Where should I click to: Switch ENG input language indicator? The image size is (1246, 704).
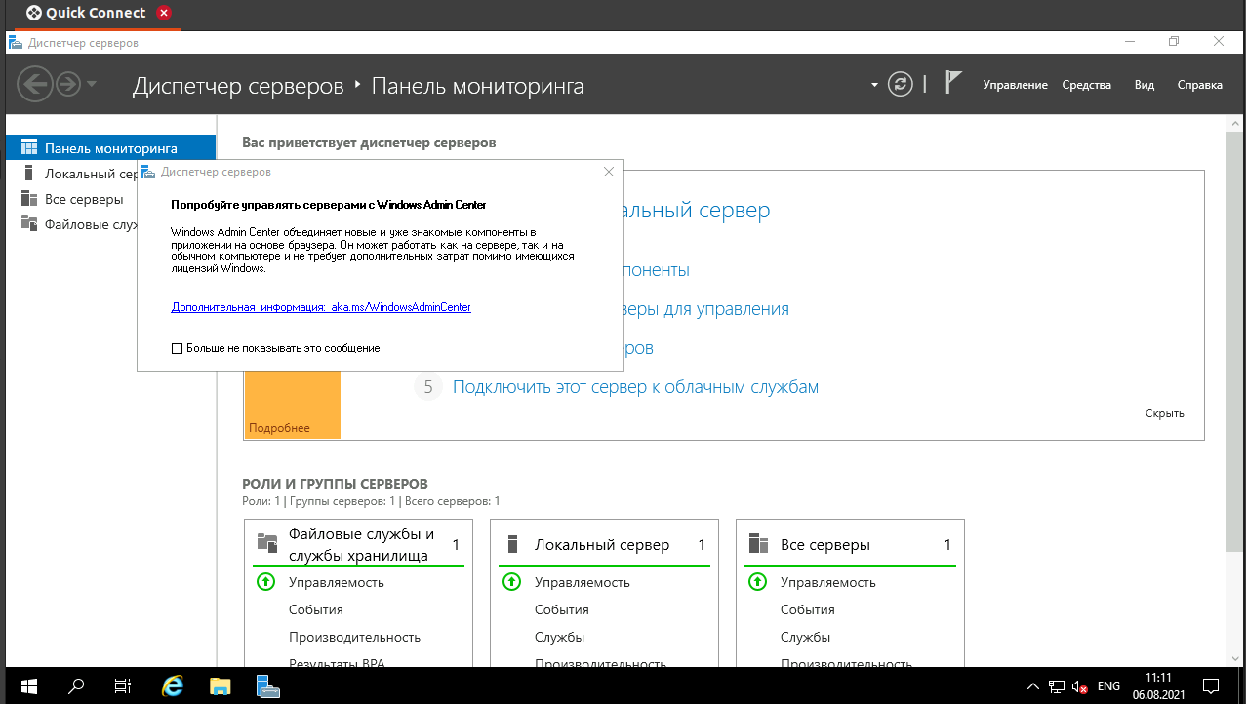point(1108,686)
